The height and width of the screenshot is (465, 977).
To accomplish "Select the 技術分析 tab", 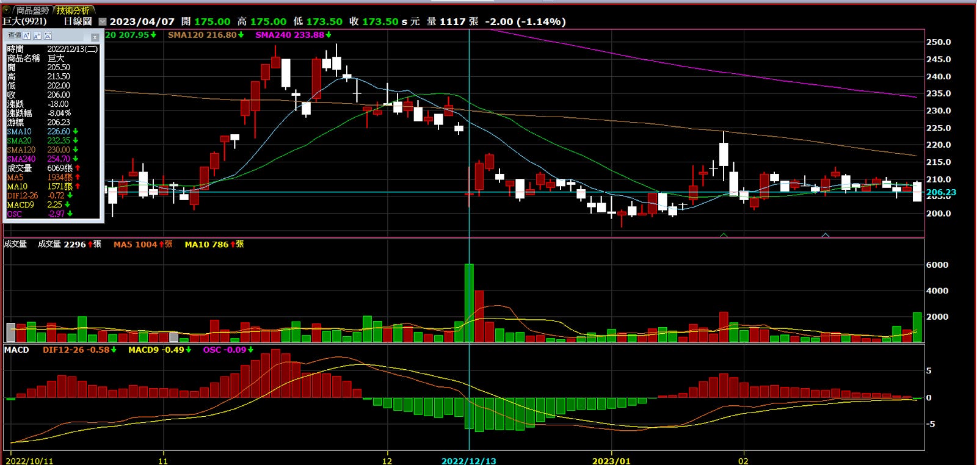I will [73, 10].
